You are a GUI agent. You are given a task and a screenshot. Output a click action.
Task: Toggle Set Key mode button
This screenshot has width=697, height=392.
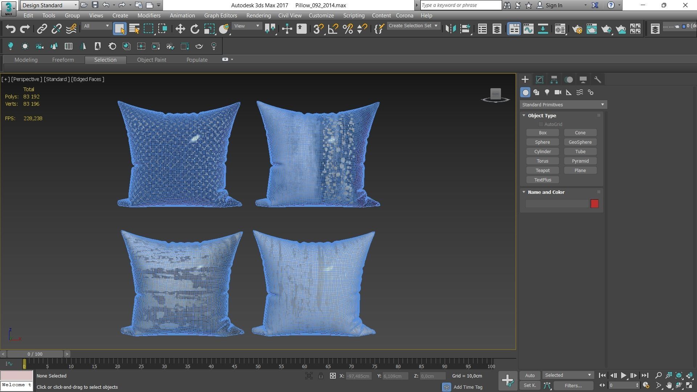(530, 386)
